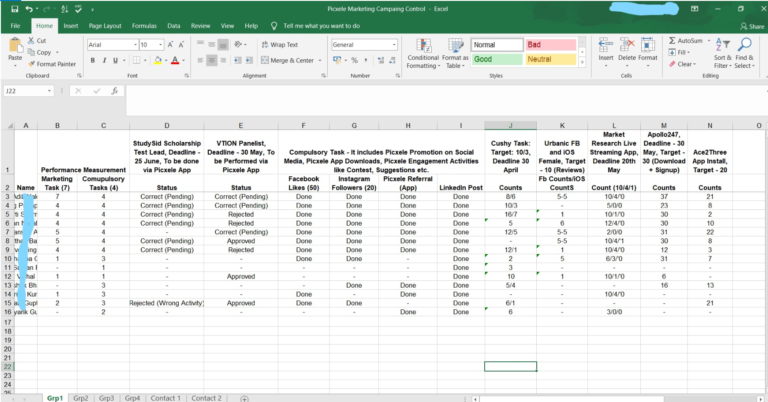Expand the AutoSum options arrow

click(709, 41)
